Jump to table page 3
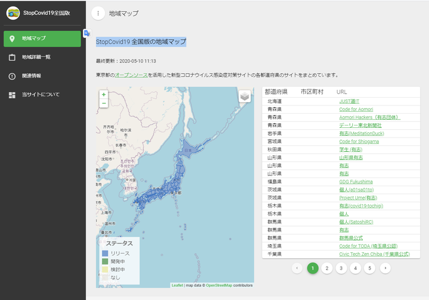 pos(341,268)
